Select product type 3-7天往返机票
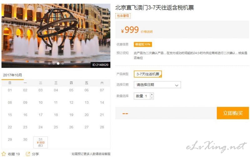The image size is (250, 157). 148,74
